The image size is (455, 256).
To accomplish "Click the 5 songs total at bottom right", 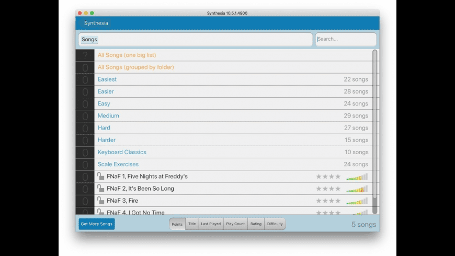I will pyautogui.click(x=363, y=225).
